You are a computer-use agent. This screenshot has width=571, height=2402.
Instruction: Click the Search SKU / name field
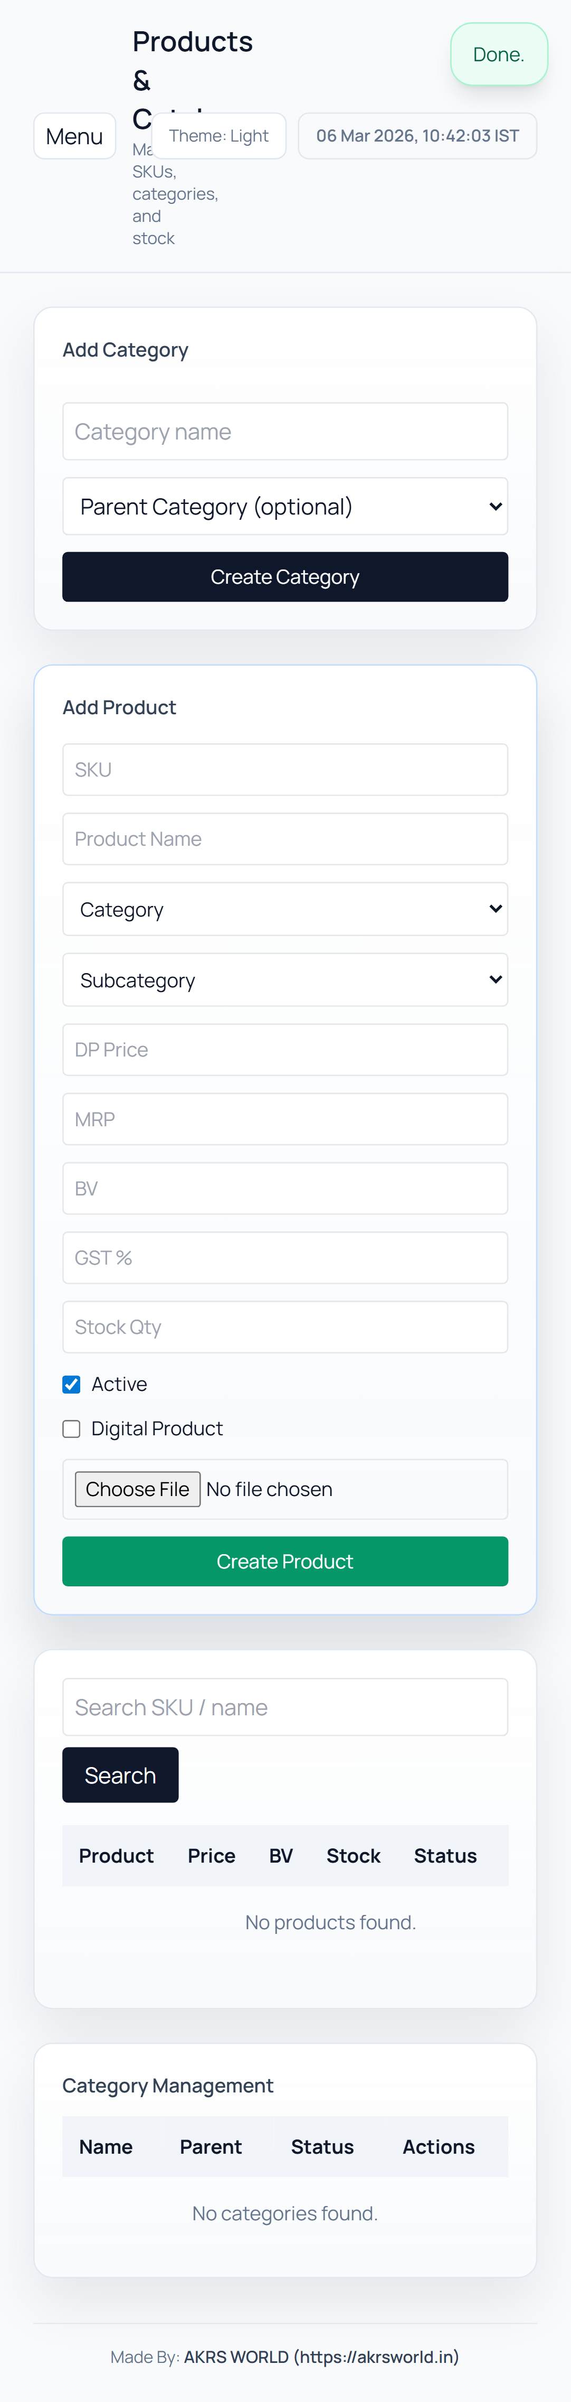pyautogui.click(x=285, y=1707)
